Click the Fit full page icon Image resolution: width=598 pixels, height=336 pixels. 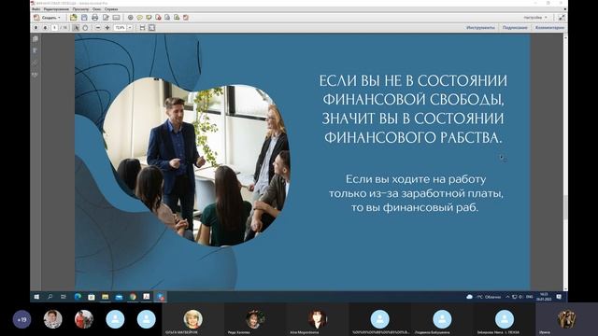[x=151, y=28]
